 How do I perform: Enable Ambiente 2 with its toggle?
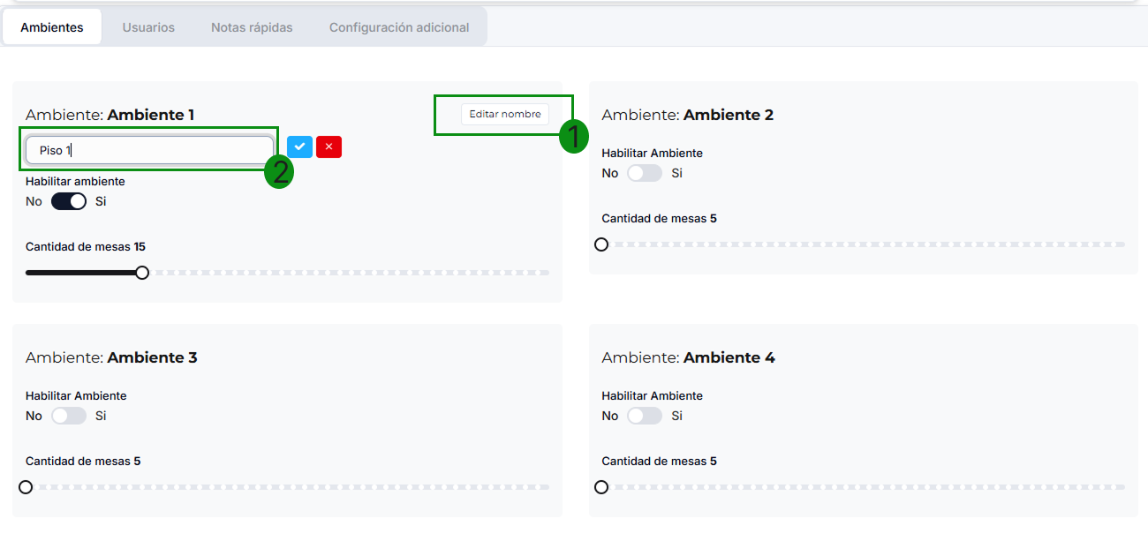click(645, 173)
